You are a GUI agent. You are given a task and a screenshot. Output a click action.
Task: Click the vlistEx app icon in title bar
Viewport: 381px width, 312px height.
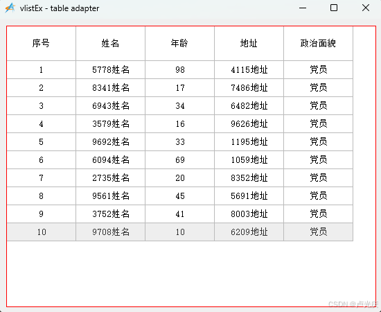pyautogui.click(x=10, y=8)
